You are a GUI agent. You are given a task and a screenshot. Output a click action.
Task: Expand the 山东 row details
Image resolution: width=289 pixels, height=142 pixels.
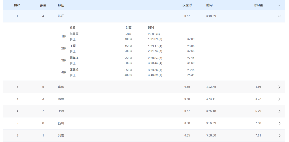click(x=279, y=87)
